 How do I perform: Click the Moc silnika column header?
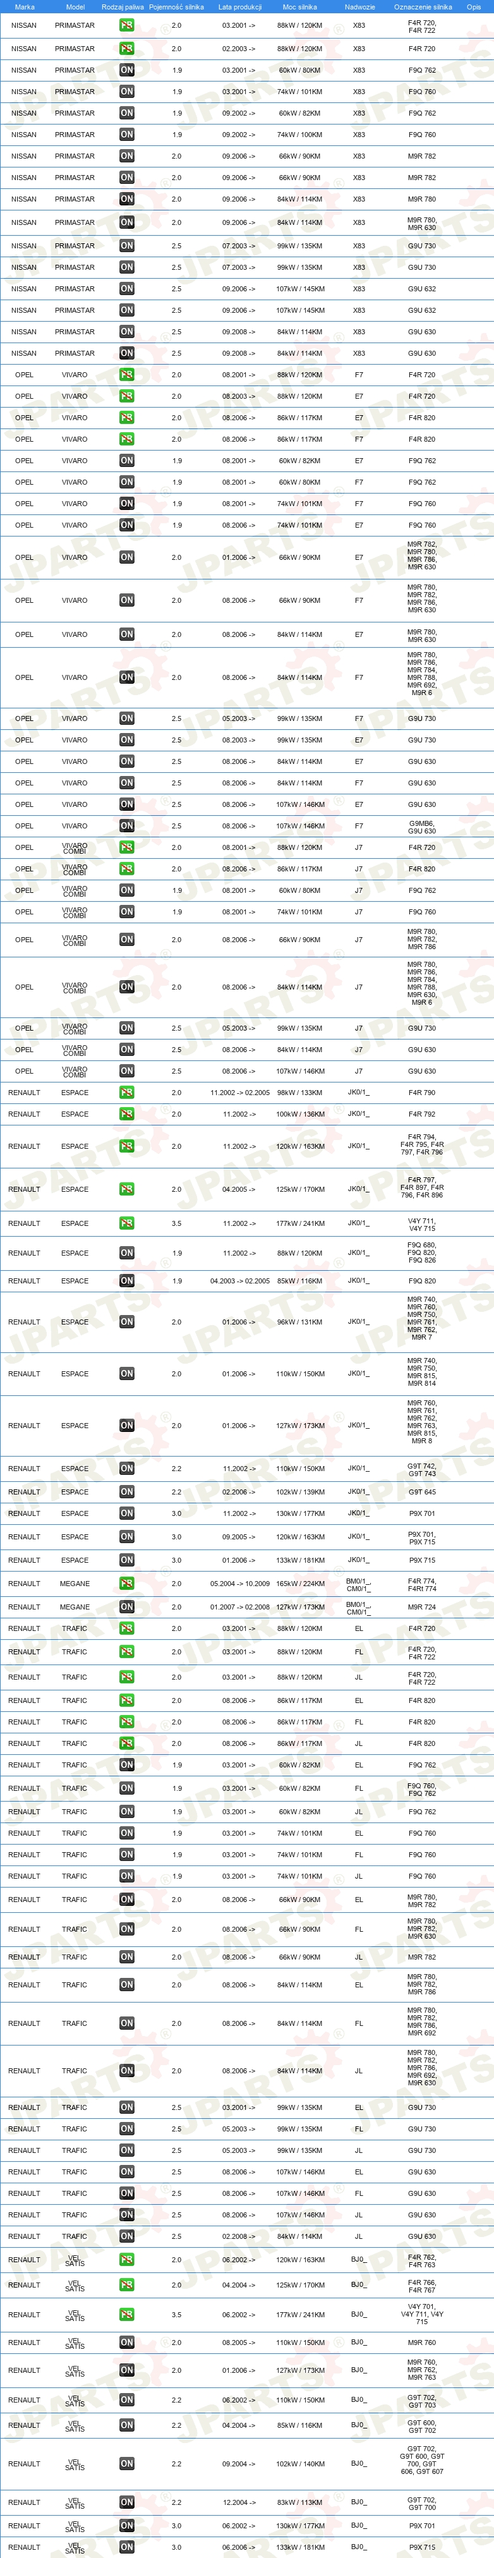[x=299, y=6]
